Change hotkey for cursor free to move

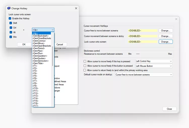(x=166, y=30)
